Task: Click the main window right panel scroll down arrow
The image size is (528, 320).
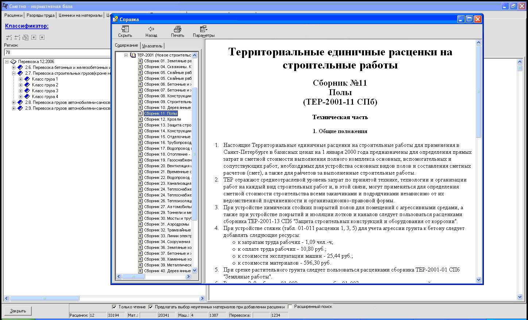Action: pos(520,297)
